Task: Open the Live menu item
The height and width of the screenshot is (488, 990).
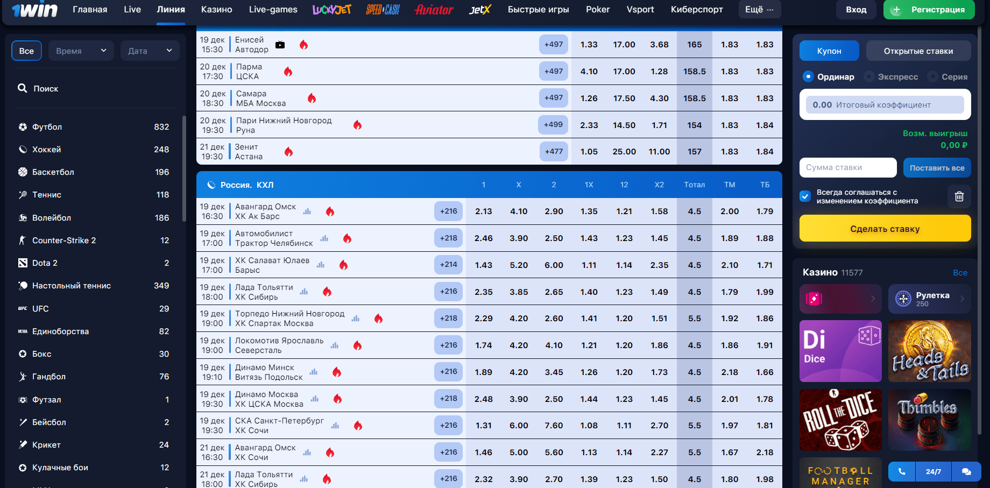Action: tap(132, 9)
